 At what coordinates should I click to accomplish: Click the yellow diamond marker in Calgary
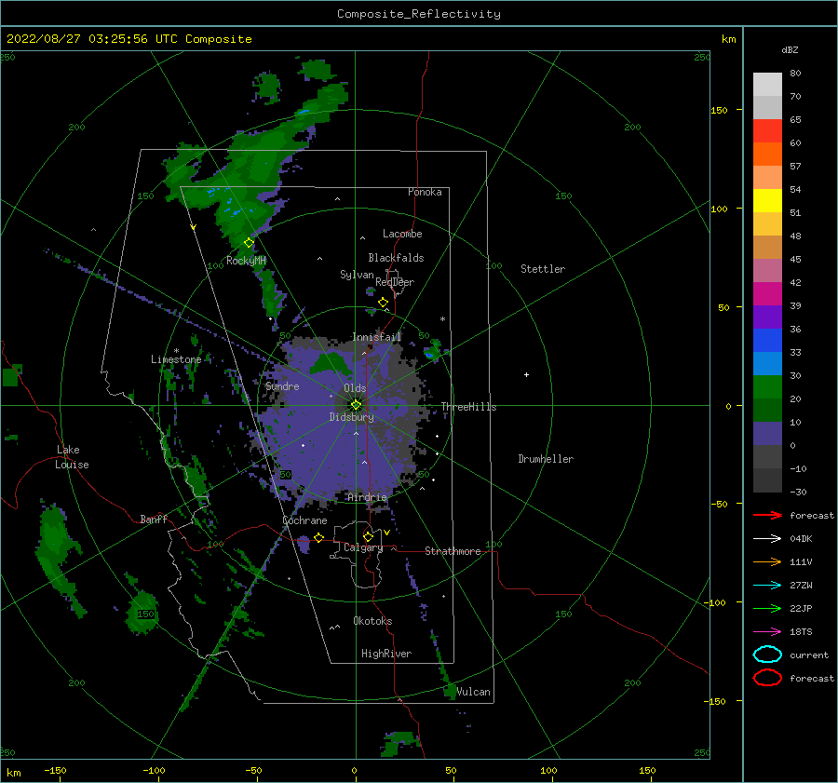coord(368,536)
